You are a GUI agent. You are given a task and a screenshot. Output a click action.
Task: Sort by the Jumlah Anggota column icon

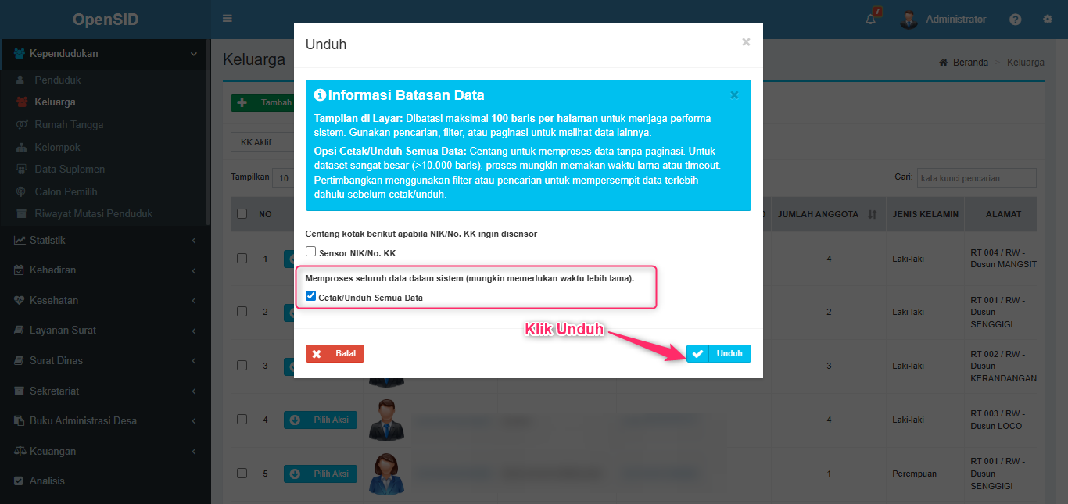tap(873, 214)
